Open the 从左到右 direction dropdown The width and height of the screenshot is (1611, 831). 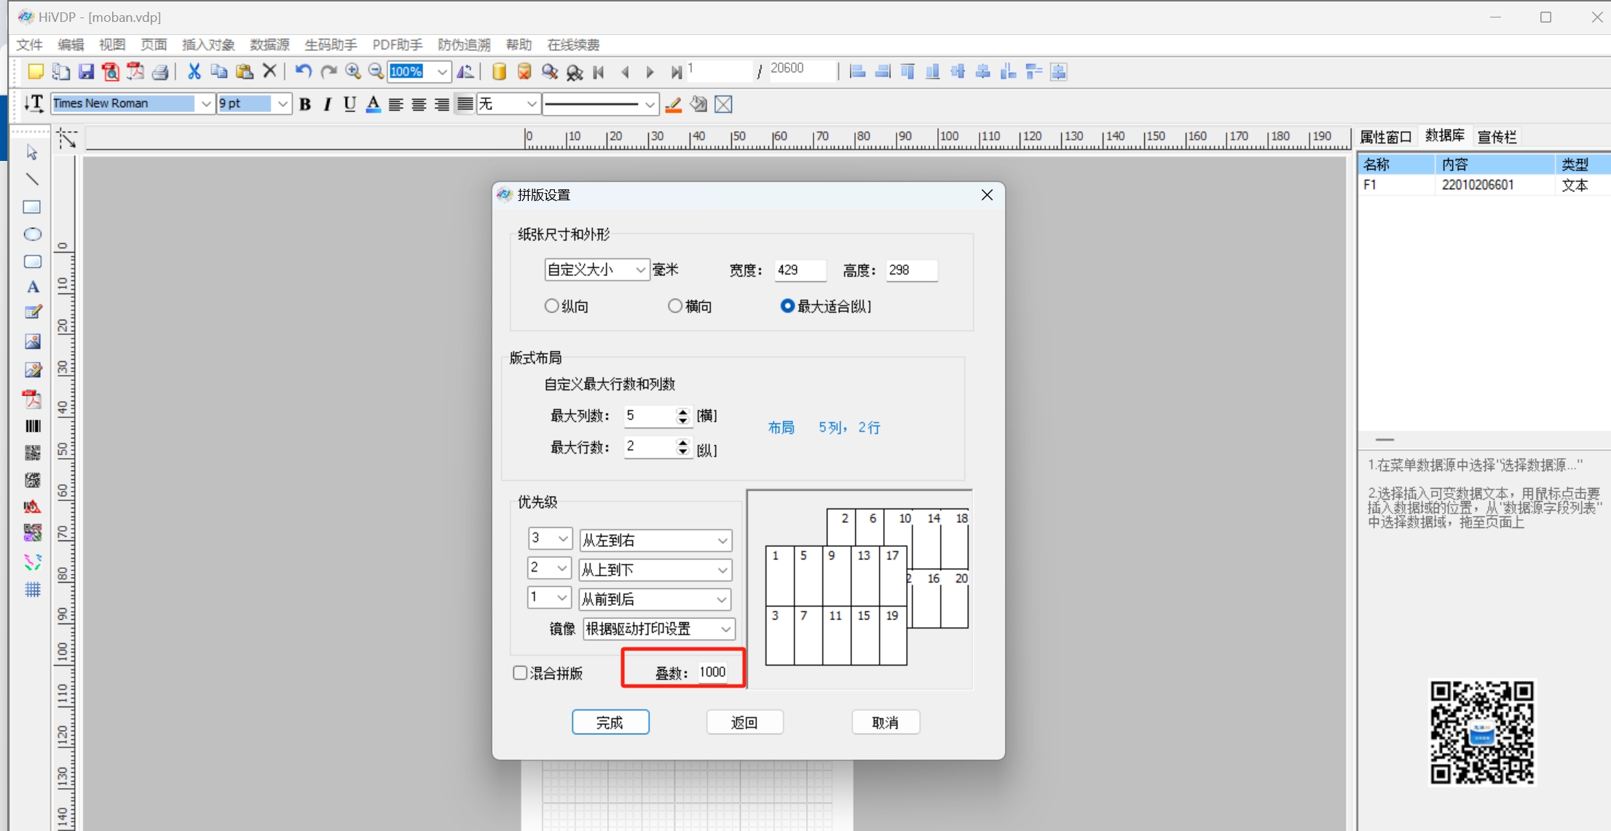coord(655,540)
